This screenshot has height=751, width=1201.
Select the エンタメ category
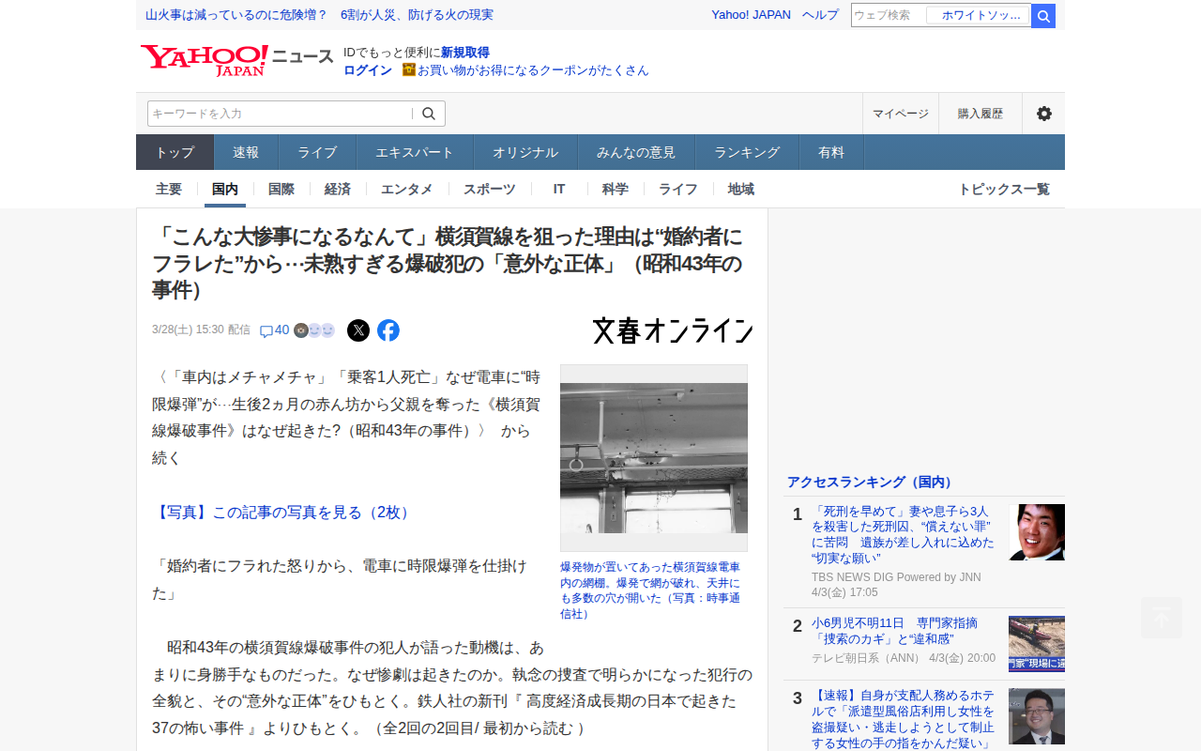coord(407,189)
